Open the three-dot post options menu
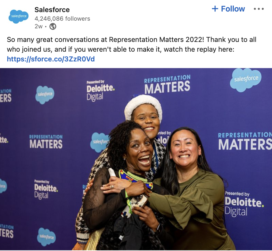 point(259,9)
